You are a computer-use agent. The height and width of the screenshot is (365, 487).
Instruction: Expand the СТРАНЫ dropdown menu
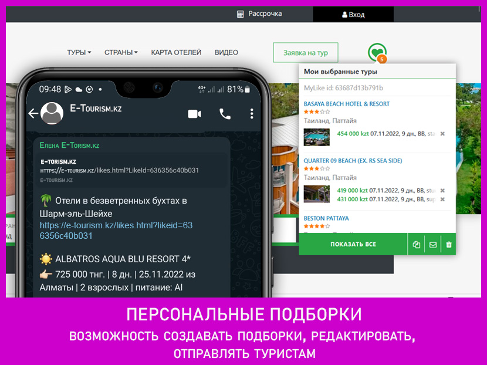(x=121, y=52)
